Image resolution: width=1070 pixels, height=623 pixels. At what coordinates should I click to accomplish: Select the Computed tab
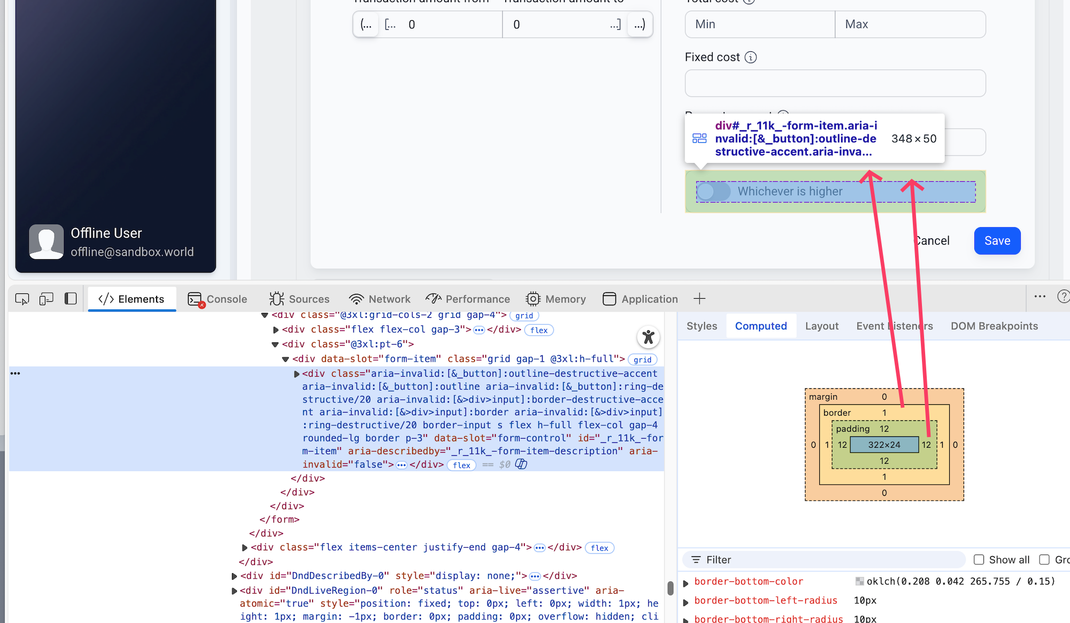761,326
